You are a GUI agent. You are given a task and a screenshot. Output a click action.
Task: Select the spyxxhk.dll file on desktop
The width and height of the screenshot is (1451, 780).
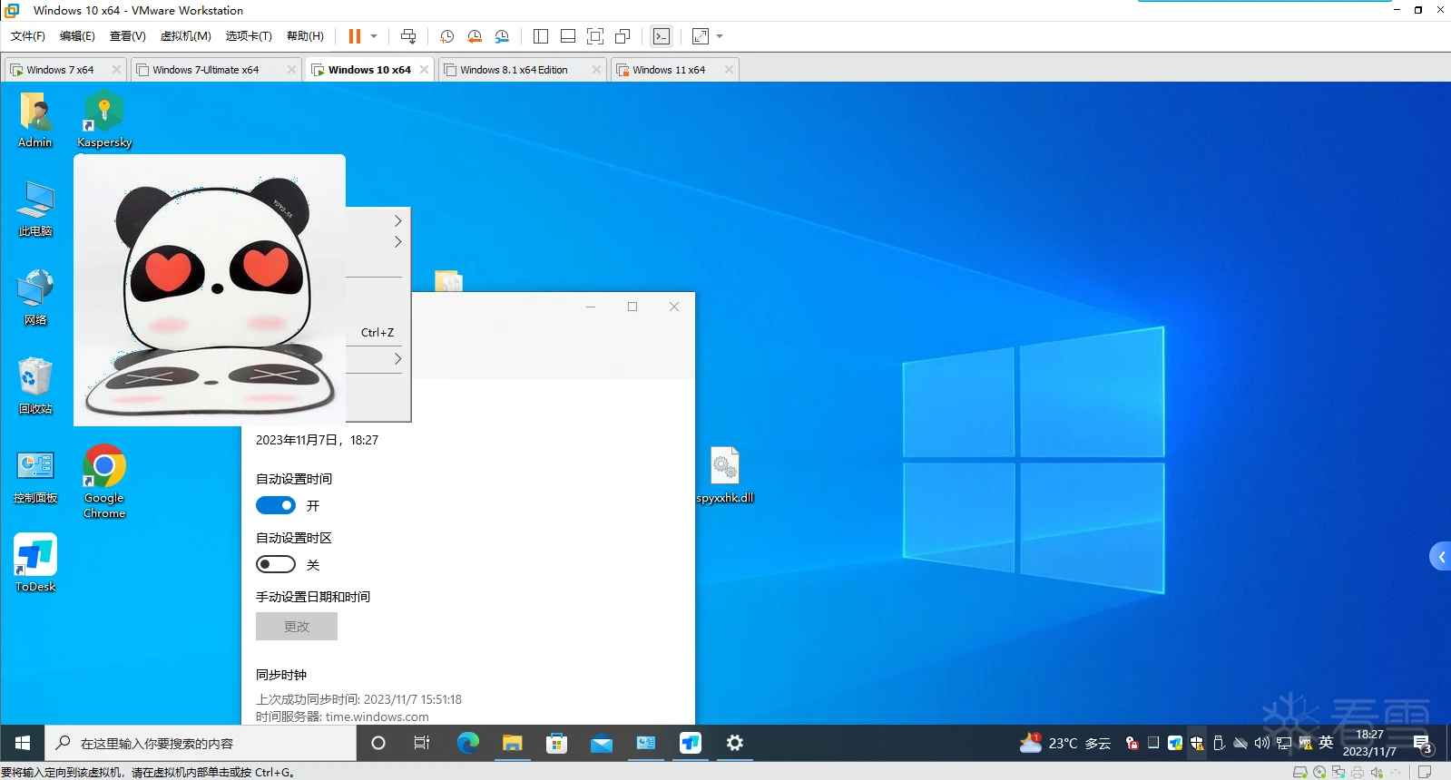click(x=725, y=475)
